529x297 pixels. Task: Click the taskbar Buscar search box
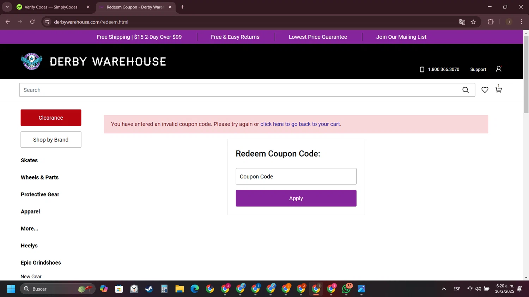(x=57, y=289)
